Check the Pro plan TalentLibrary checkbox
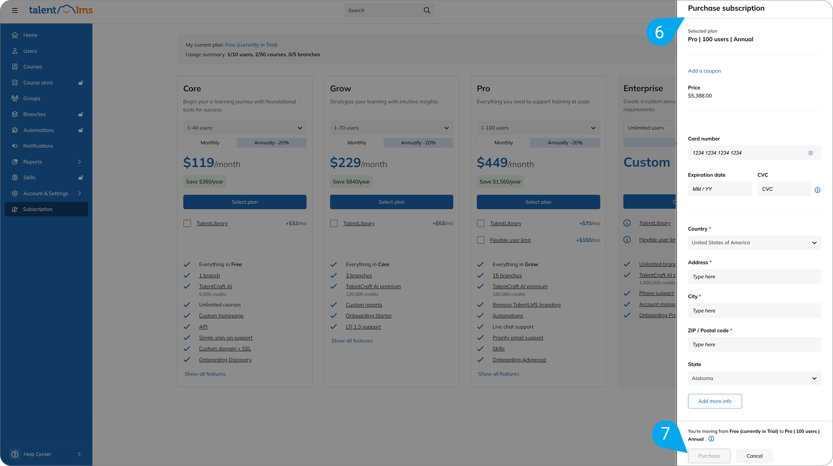Screen dimensions: 833x466 pos(481,223)
